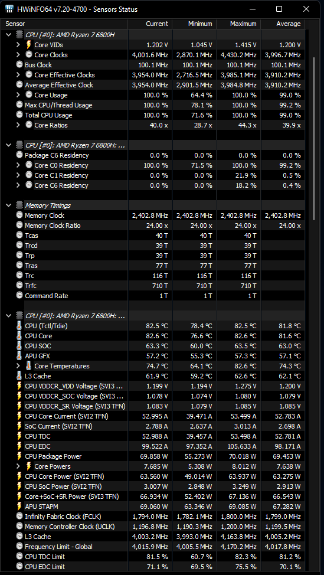
Task: Select the CPU Core temperature row
Action: (x=154, y=336)
